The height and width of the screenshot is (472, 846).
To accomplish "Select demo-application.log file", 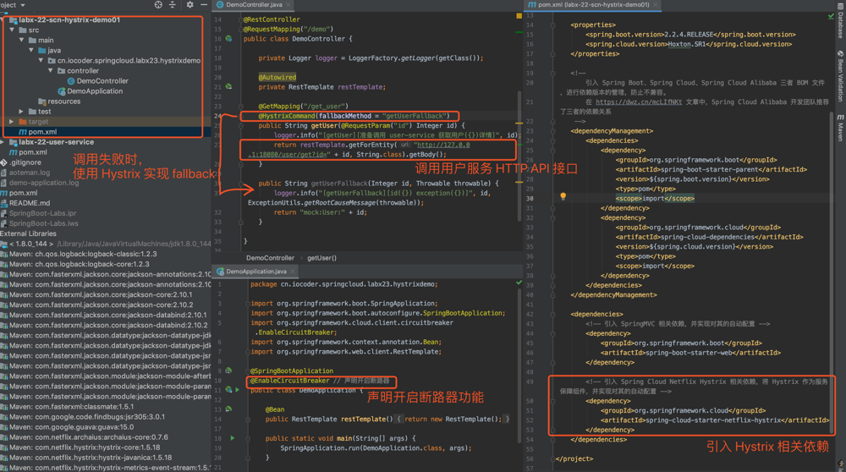I will tap(44, 183).
